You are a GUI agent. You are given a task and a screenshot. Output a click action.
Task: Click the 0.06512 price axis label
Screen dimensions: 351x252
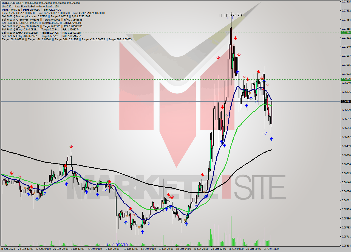[346, 137]
